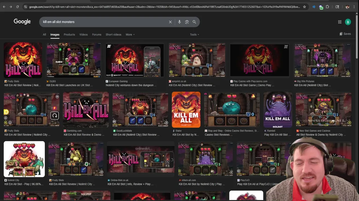The width and height of the screenshot is (359, 201).
Task: Open 'Kill Em All Slot by Nolimit City | Play' link
Action: (x=202, y=184)
